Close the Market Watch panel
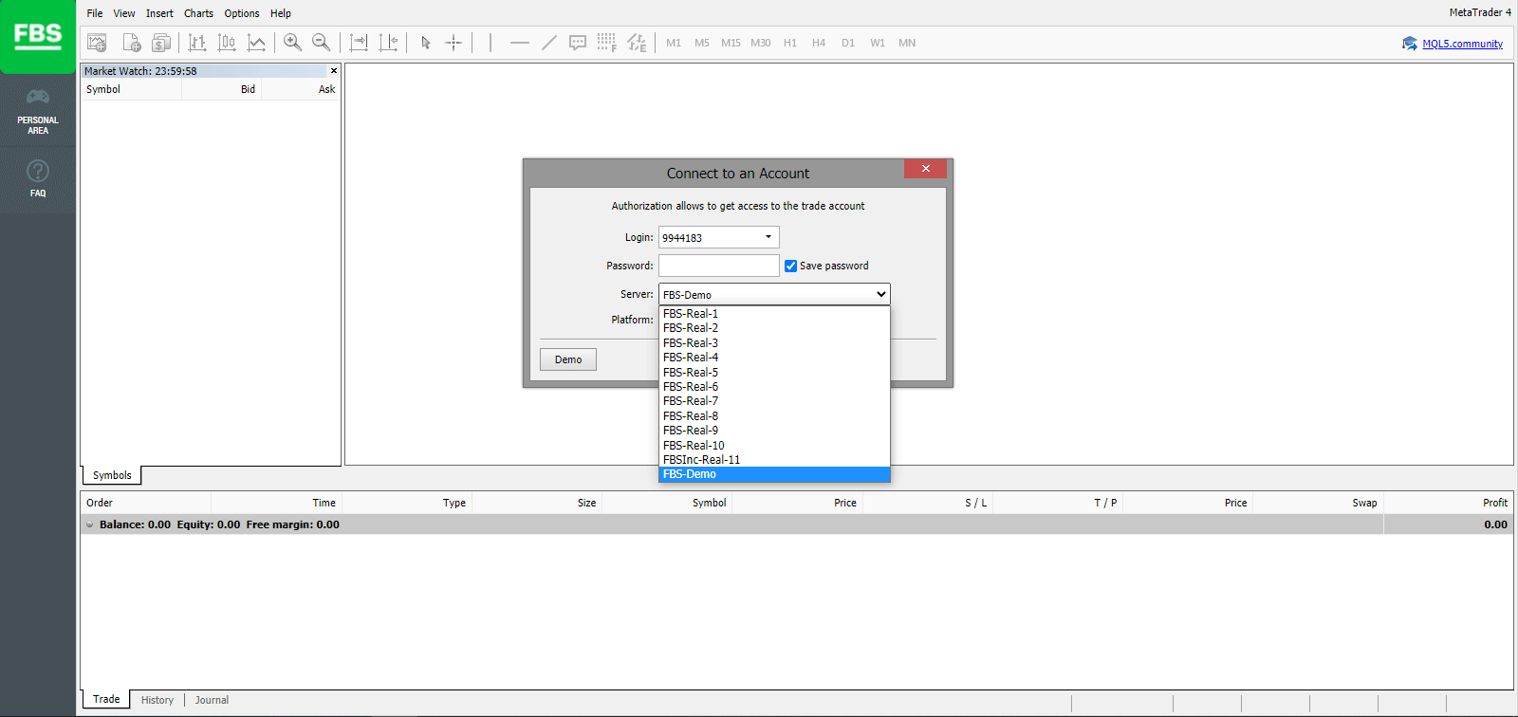 [334, 71]
